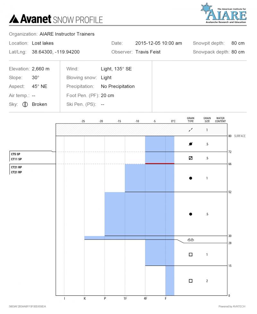Screen dimensions: 257x314
Task: Click the observer name Travis Feist
Action: tap(148, 52)
